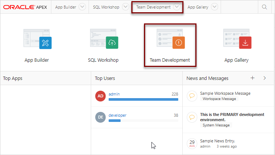
Task: Click the admin activity progress bar
Action: [143, 100]
